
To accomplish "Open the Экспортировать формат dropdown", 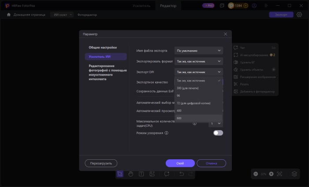I will click(199, 61).
